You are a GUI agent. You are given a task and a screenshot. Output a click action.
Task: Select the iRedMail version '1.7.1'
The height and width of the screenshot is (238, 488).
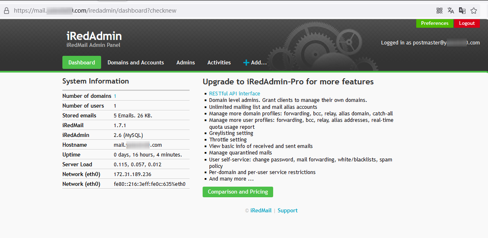120,125
